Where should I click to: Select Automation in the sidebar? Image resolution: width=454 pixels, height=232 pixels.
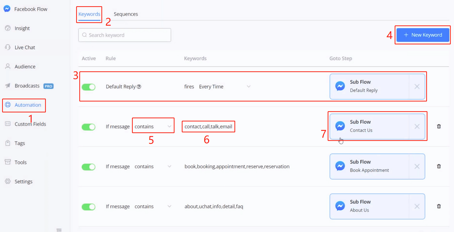coord(28,105)
